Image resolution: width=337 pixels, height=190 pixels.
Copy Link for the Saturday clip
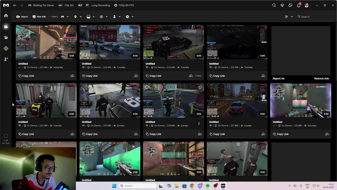[281, 134]
